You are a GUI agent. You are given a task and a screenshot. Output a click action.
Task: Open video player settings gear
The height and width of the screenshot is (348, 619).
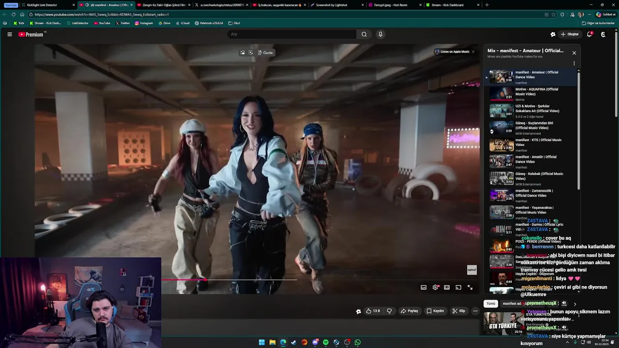pos(435,287)
